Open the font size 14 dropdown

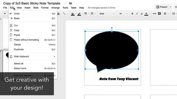[123, 14]
